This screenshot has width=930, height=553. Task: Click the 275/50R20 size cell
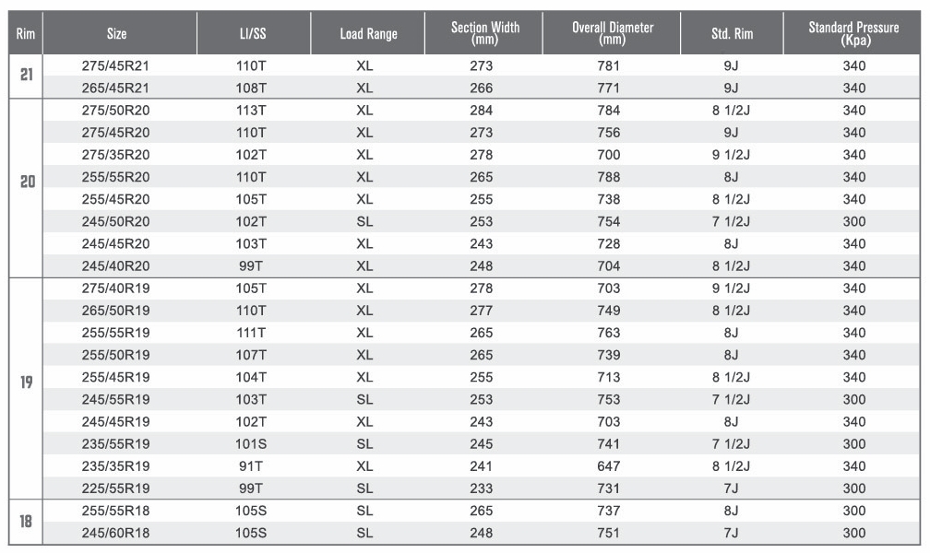115,111
